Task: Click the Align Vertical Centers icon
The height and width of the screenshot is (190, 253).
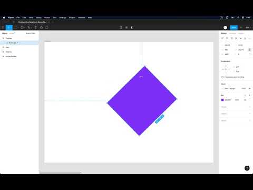Action: tap(241, 39)
